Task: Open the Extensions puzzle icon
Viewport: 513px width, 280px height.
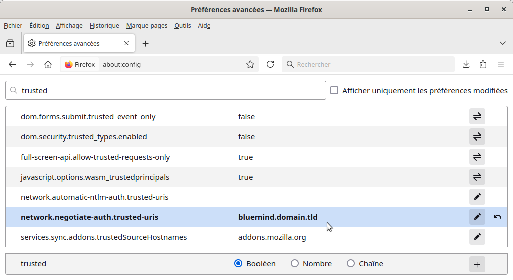Action: pos(483,64)
